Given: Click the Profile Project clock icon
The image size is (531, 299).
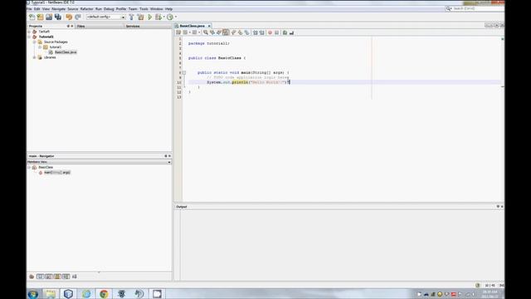Looking at the screenshot, I should pyautogui.click(x=170, y=17).
